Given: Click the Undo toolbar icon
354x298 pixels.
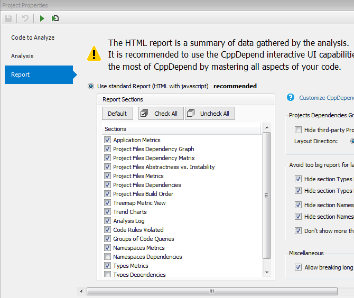Looking at the screenshot, I should [25, 18].
